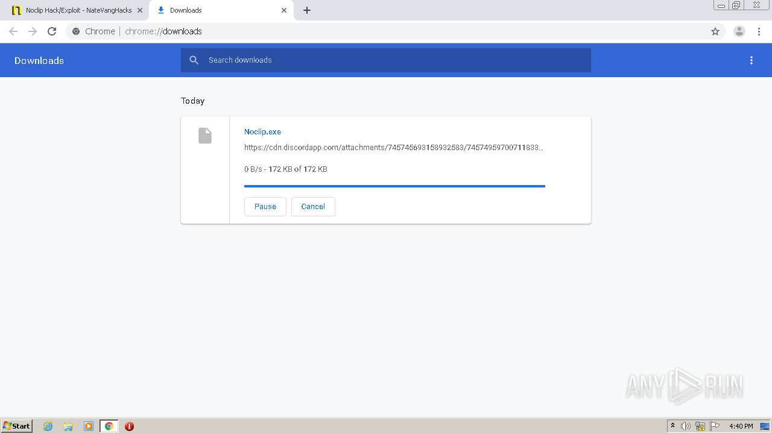
Task: Reload the downloads page
Action: pyautogui.click(x=52, y=31)
